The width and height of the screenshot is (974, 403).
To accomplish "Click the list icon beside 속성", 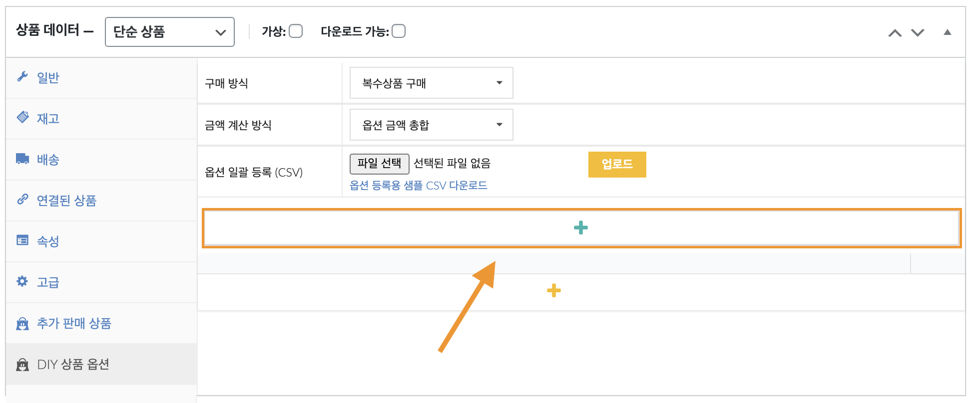I will pos(22,240).
